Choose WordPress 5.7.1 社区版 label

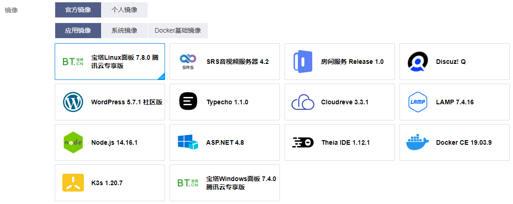(x=127, y=102)
